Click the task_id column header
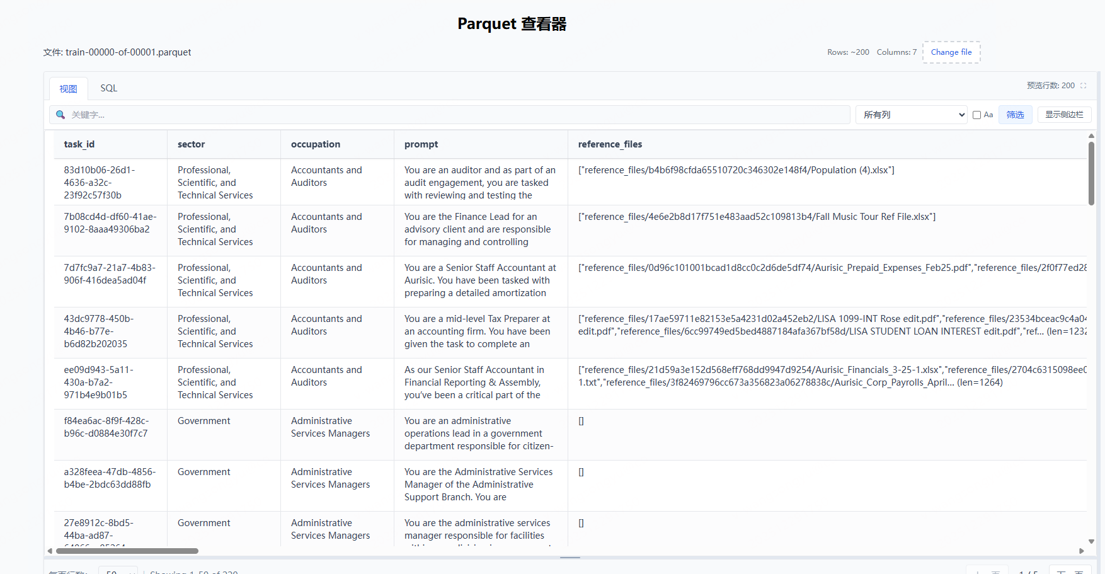This screenshot has height=574, width=1105. click(79, 144)
